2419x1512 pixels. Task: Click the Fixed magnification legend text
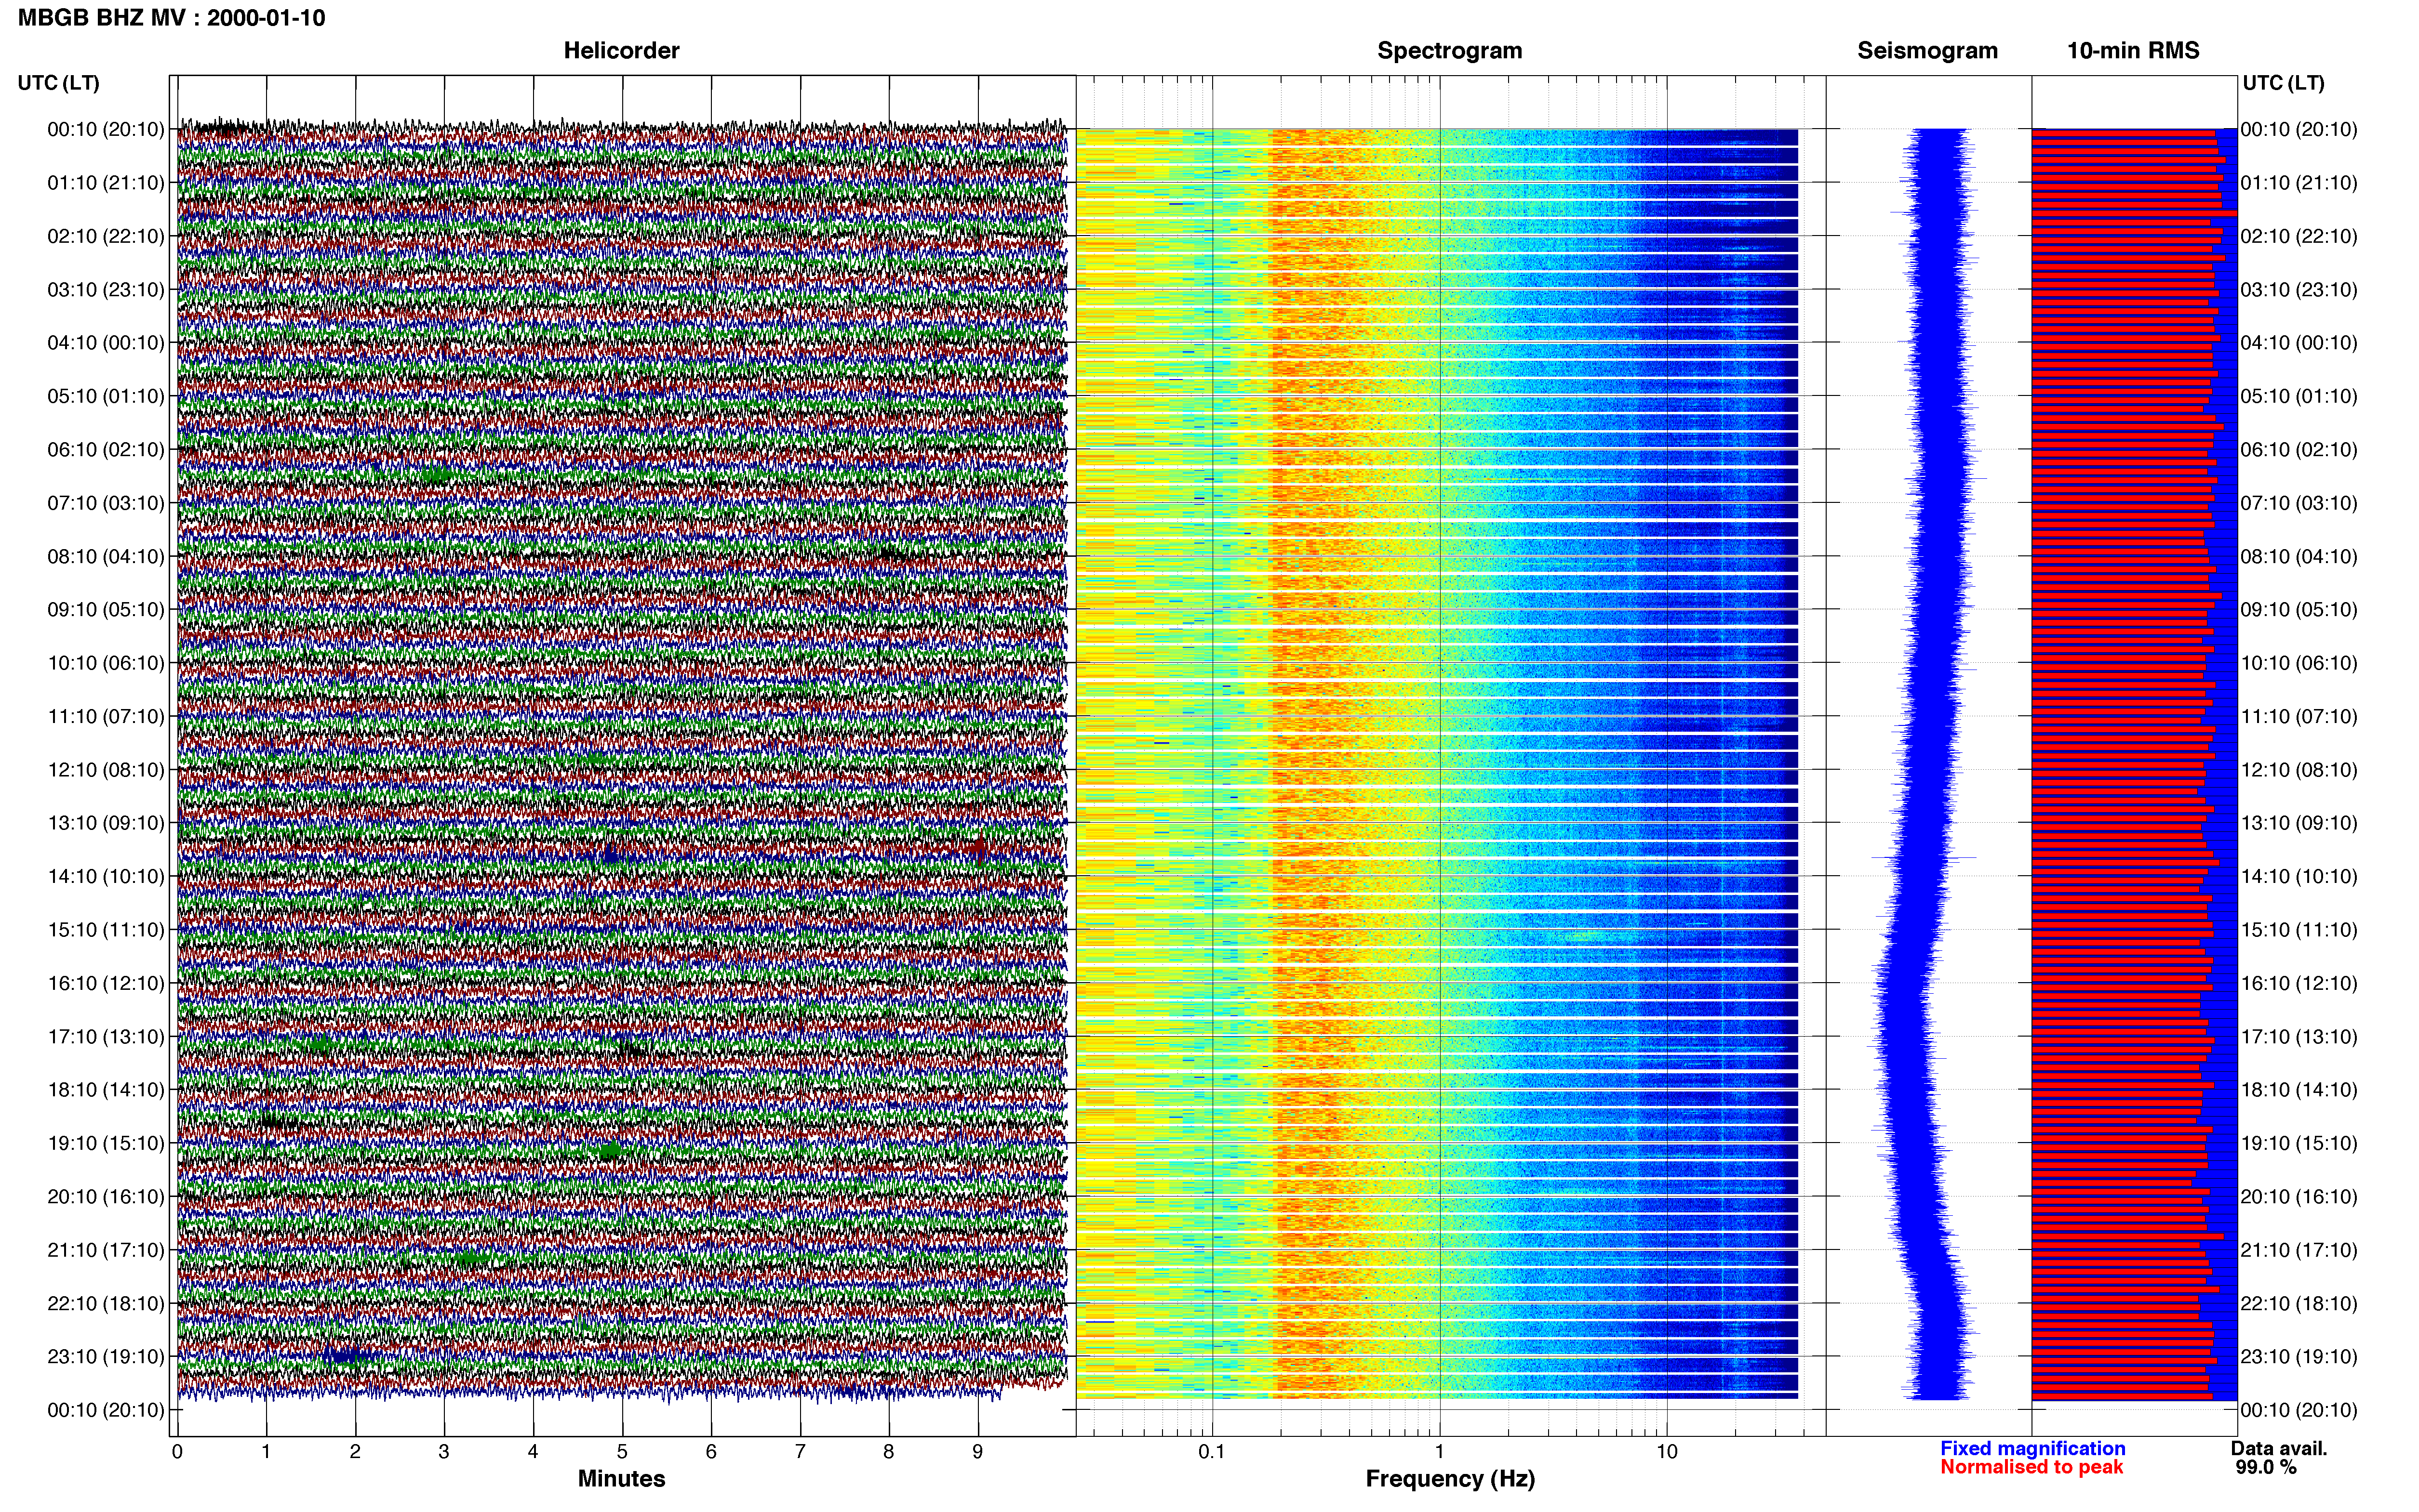click(x=2033, y=1449)
